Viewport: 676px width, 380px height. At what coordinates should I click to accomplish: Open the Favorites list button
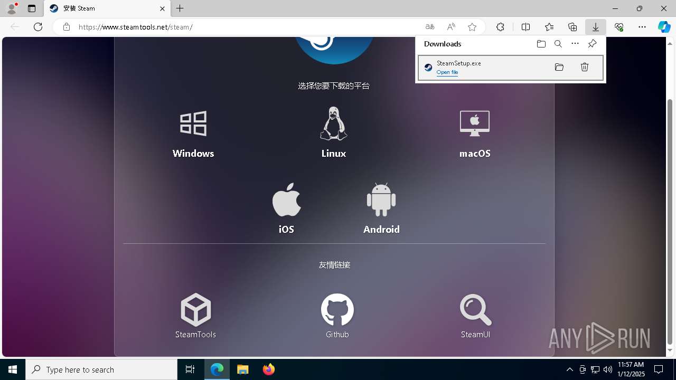click(549, 27)
